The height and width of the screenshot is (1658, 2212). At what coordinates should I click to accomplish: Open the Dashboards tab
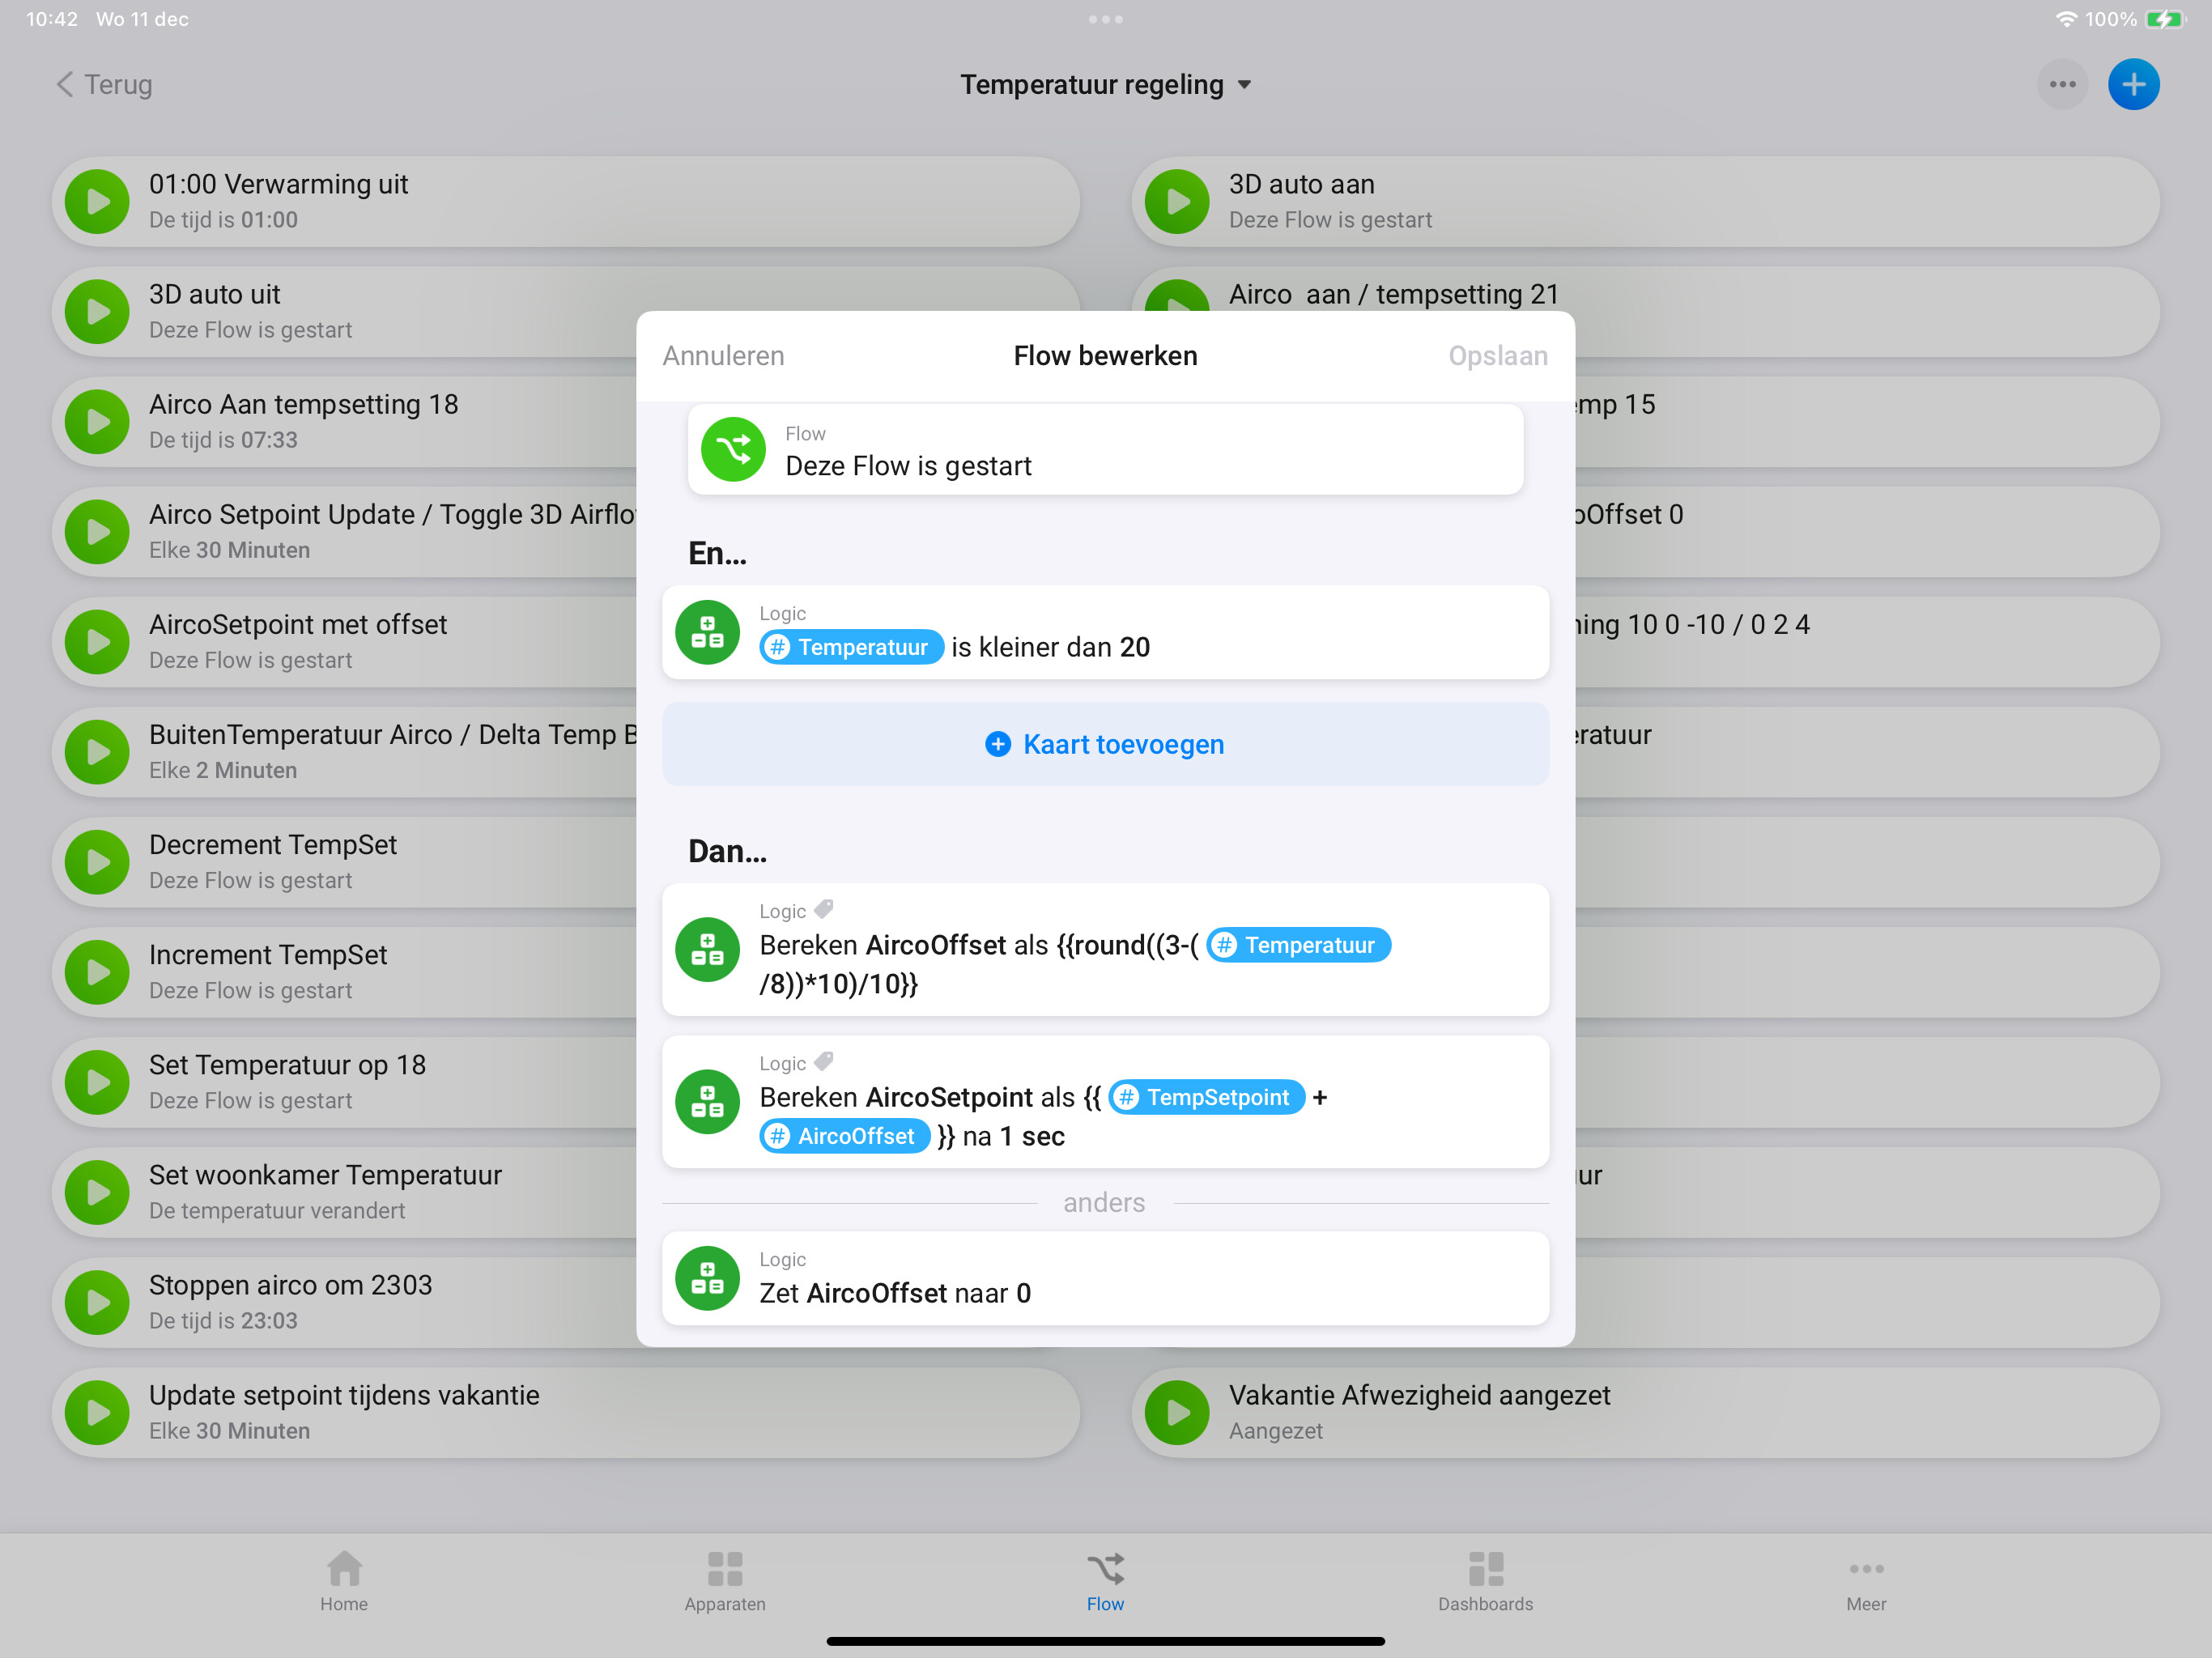click(1485, 1580)
